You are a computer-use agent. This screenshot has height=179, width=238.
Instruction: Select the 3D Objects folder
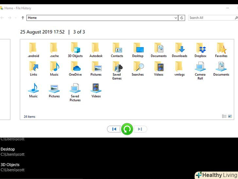point(75,50)
